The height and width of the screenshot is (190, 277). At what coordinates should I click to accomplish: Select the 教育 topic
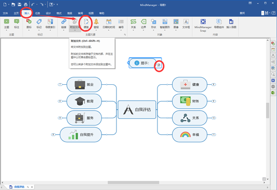(84, 101)
